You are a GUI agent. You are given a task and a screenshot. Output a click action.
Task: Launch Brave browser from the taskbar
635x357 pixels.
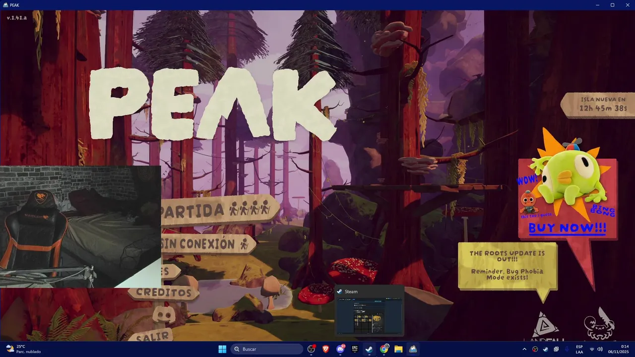pyautogui.click(x=326, y=349)
